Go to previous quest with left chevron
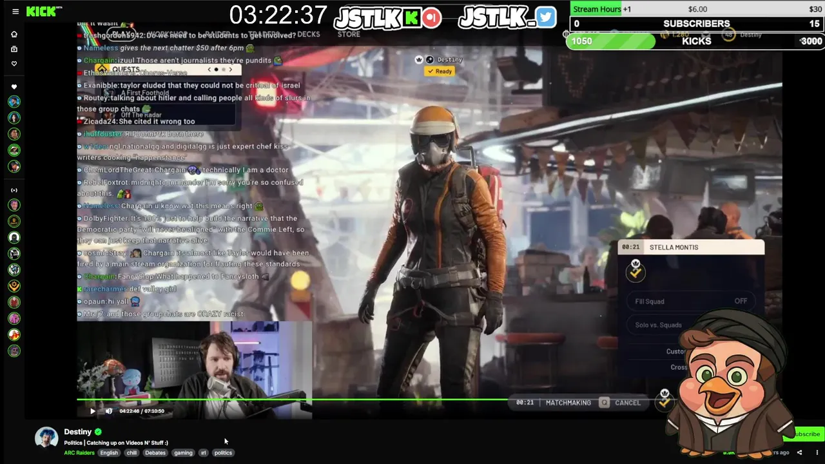The height and width of the screenshot is (464, 825). coord(209,69)
